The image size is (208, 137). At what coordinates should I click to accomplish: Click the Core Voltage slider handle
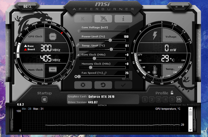click(x=79, y=31)
